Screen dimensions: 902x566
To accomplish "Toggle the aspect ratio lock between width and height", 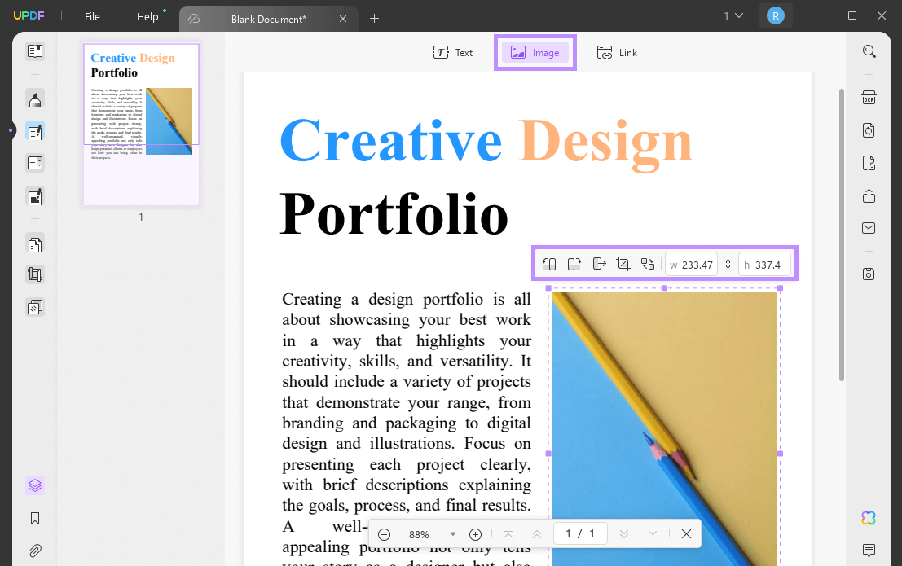I will pos(728,264).
